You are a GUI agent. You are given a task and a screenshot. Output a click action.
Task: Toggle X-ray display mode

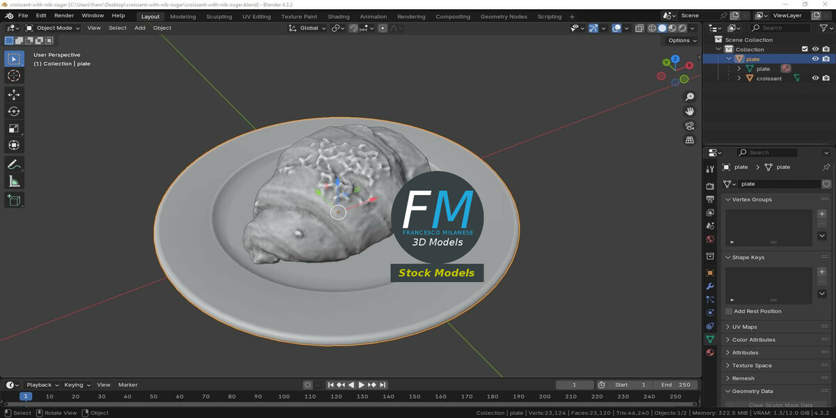coord(640,29)
